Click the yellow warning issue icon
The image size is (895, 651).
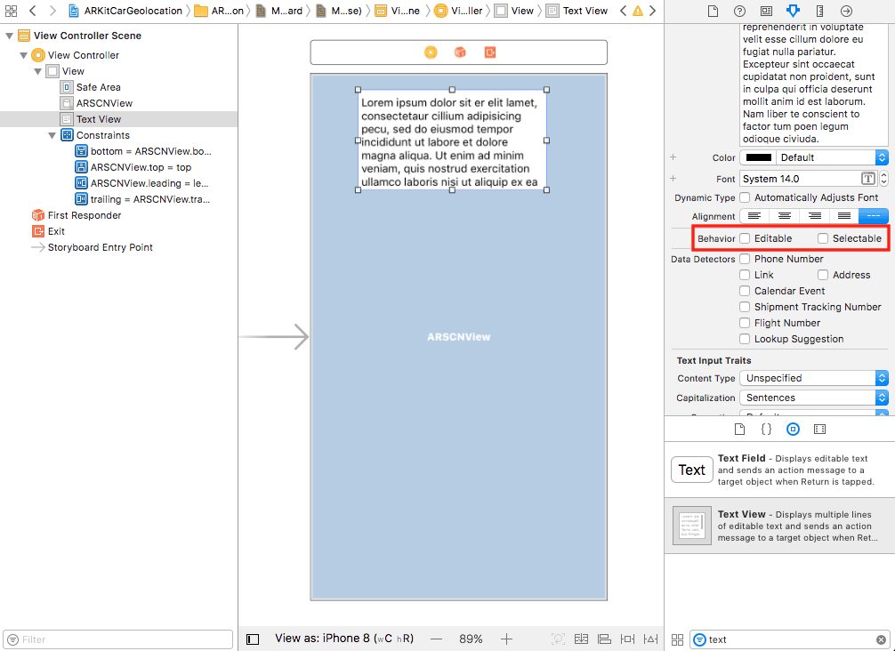click(637, 11)
